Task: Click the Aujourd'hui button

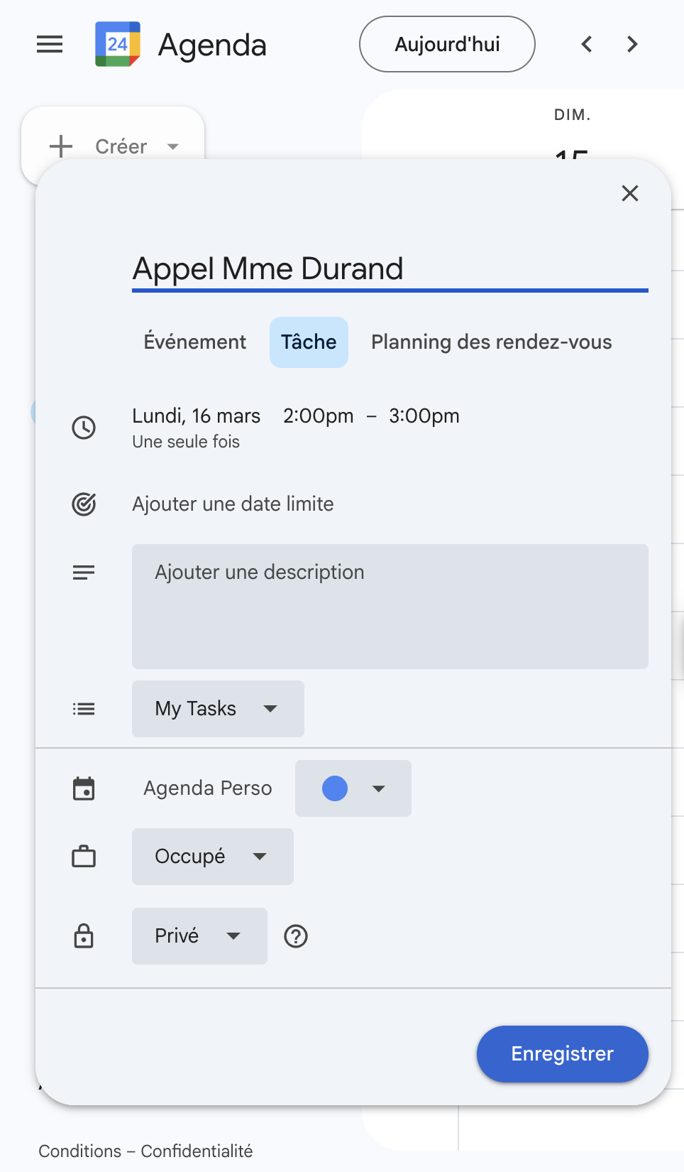Action: tap(447, 45)
